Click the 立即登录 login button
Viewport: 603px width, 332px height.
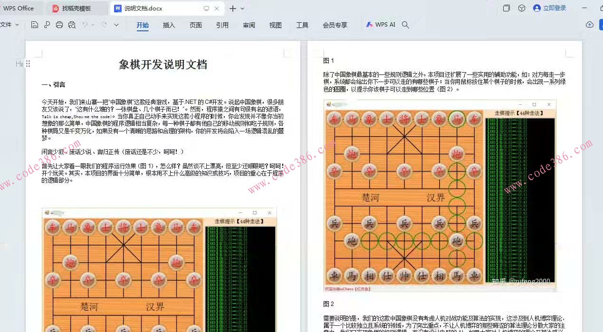tap(549, 8)
